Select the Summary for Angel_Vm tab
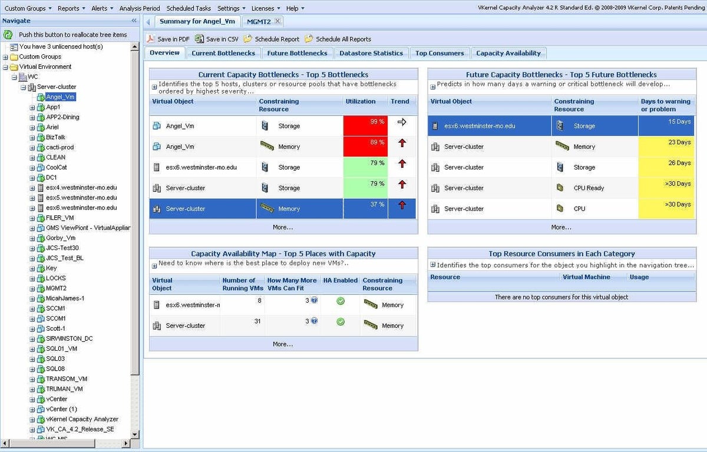707x452 pixels. 197,21
